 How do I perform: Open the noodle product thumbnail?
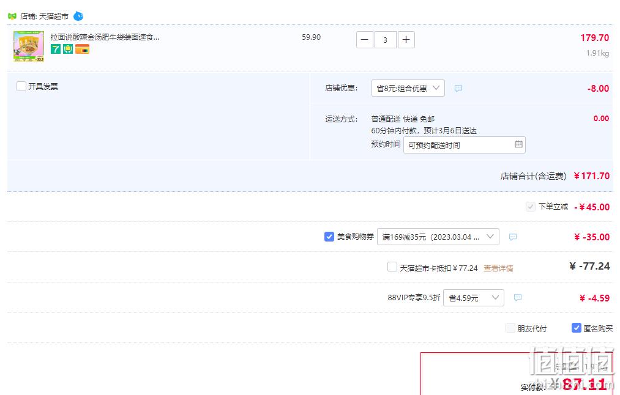click(x=29, y=46)
